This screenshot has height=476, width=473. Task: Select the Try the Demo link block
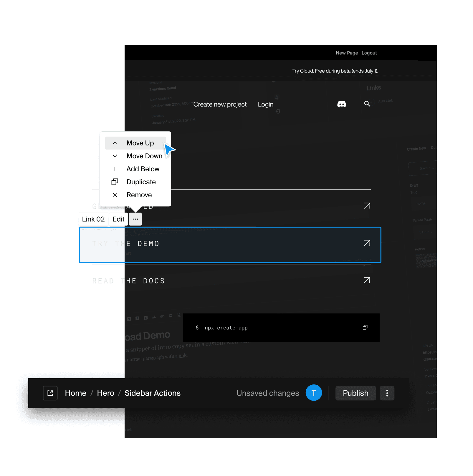click(x=230, y=245)
